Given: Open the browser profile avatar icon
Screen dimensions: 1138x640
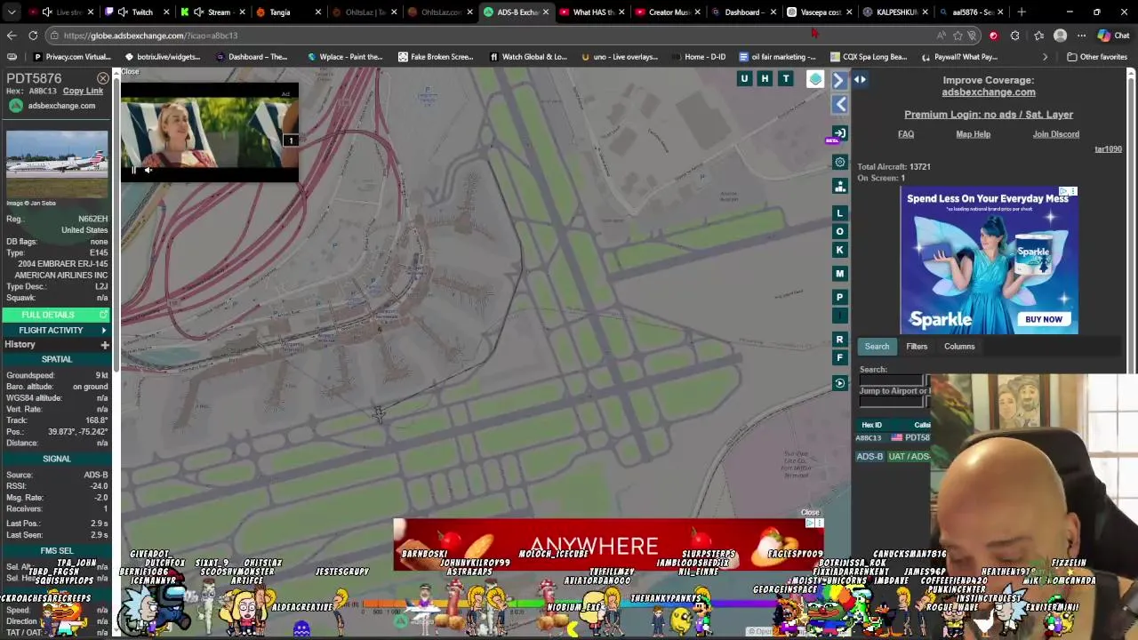Looking at the screenshot, I should tap(1060, 36).
